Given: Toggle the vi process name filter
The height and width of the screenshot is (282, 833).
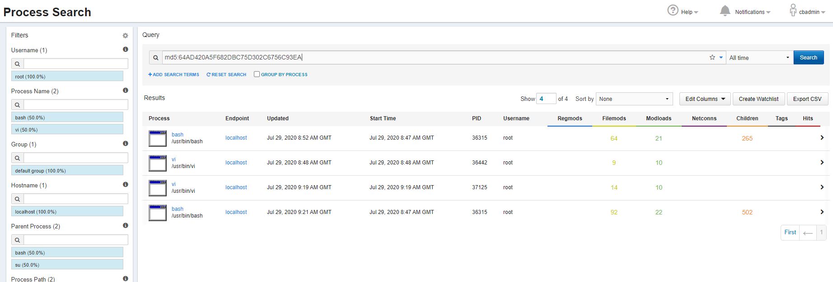Looking at the screenshot, I should click(x=67, y=130).
